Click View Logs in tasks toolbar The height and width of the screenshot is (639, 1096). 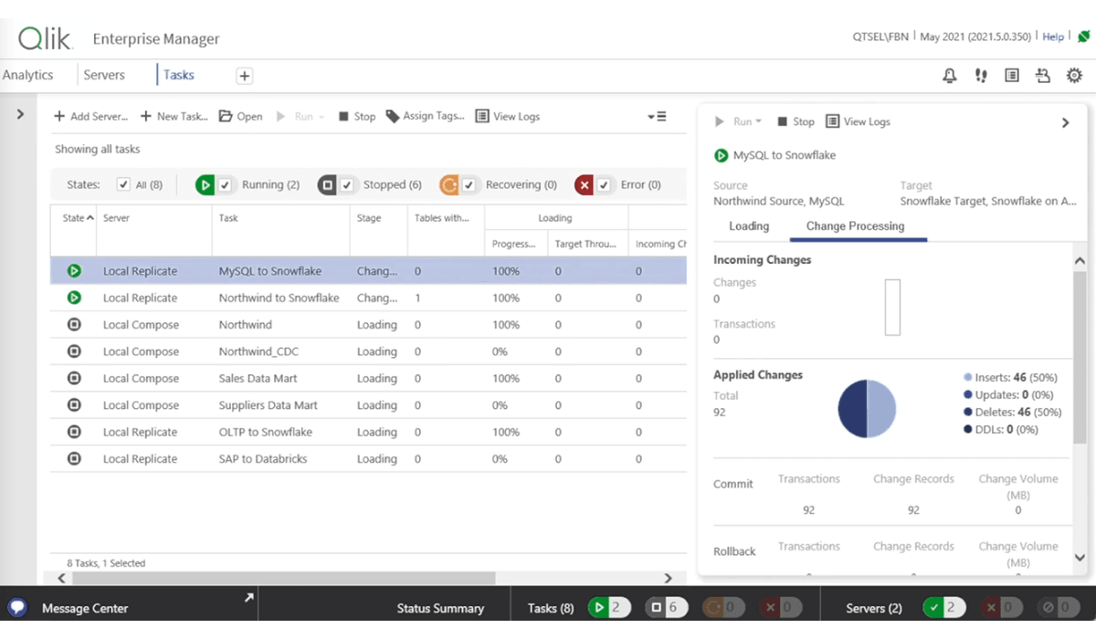508,117
